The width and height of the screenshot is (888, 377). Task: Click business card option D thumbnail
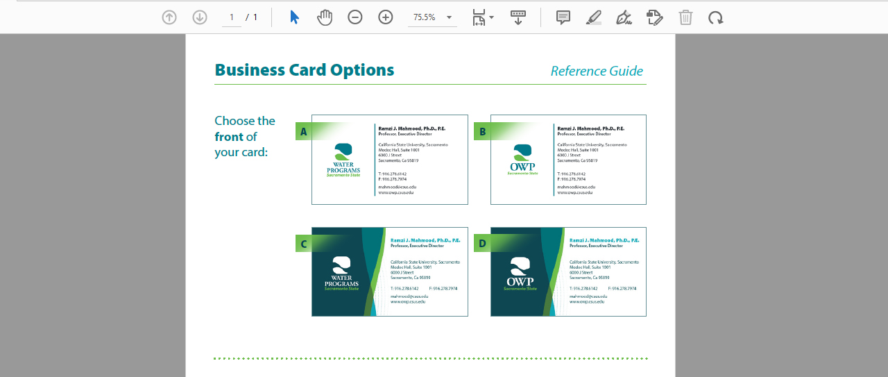pyautogui.click(x=568, y=271)
